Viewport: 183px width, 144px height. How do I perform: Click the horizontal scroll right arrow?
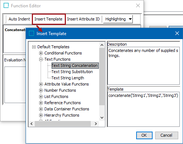pyautogui.click(x=96, y=124)
